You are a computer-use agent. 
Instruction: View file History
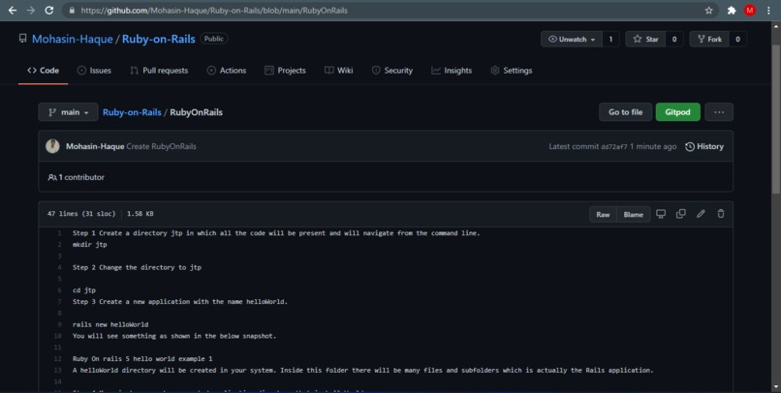click(704, 147)
